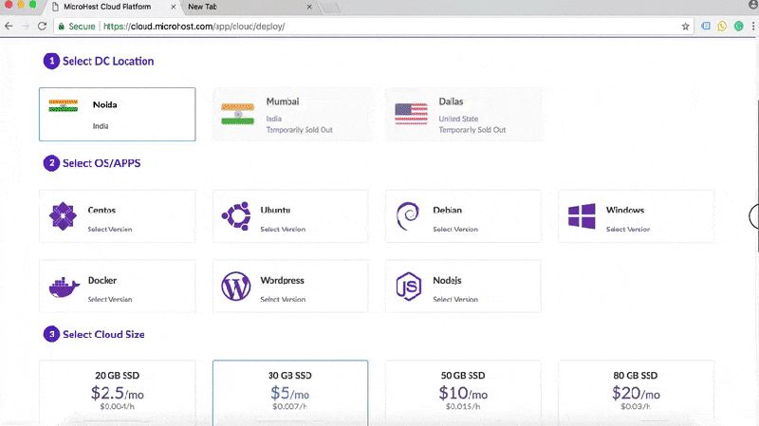Click the Centos logo icon
The image size is (759, 426).
click(x=63, y=217)
